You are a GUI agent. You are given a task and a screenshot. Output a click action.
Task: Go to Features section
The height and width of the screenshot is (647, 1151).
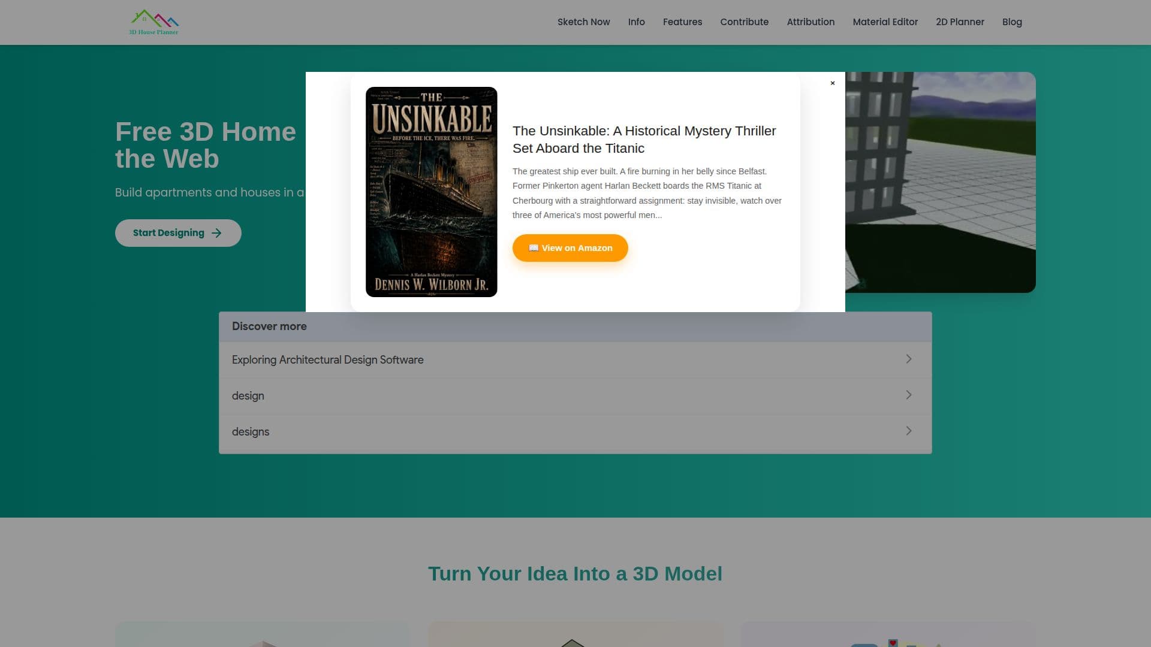click(x=682, y=22)
